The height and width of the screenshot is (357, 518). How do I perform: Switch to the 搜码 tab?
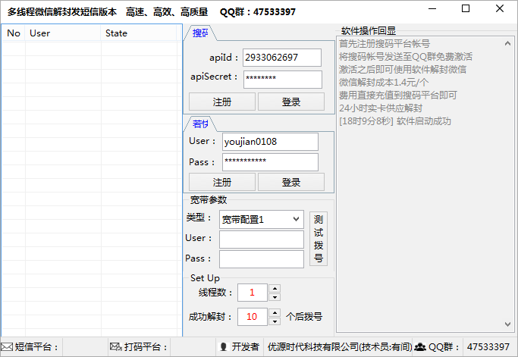pyautogui.click(x=200, y=33)
